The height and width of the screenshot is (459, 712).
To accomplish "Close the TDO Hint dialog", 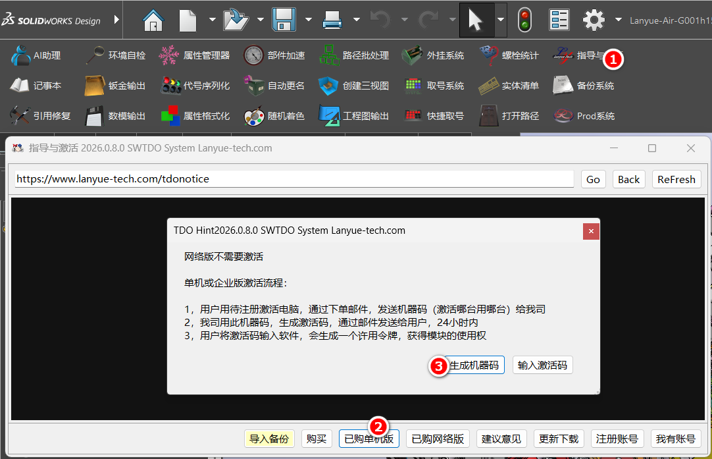I will point(591,231).
